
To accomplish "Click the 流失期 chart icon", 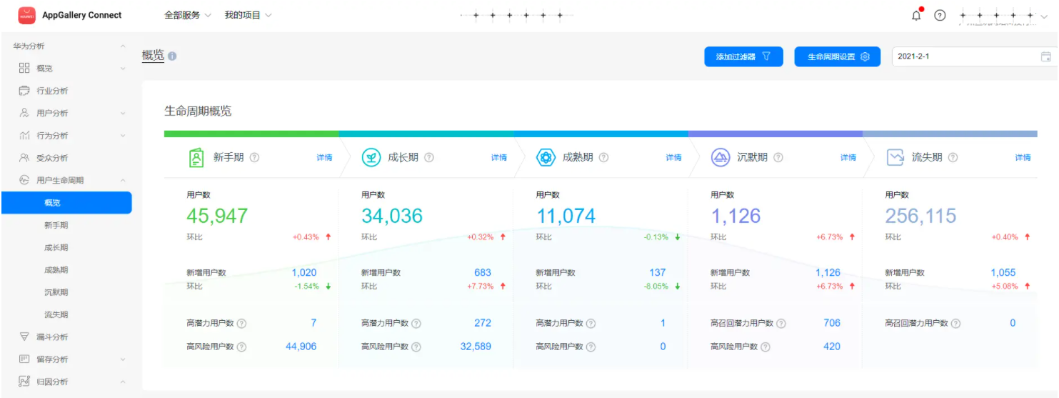I will pyautogui.click(x=895, y=157).
